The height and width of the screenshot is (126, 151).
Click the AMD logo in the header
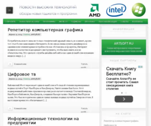(x=95, y=10)
